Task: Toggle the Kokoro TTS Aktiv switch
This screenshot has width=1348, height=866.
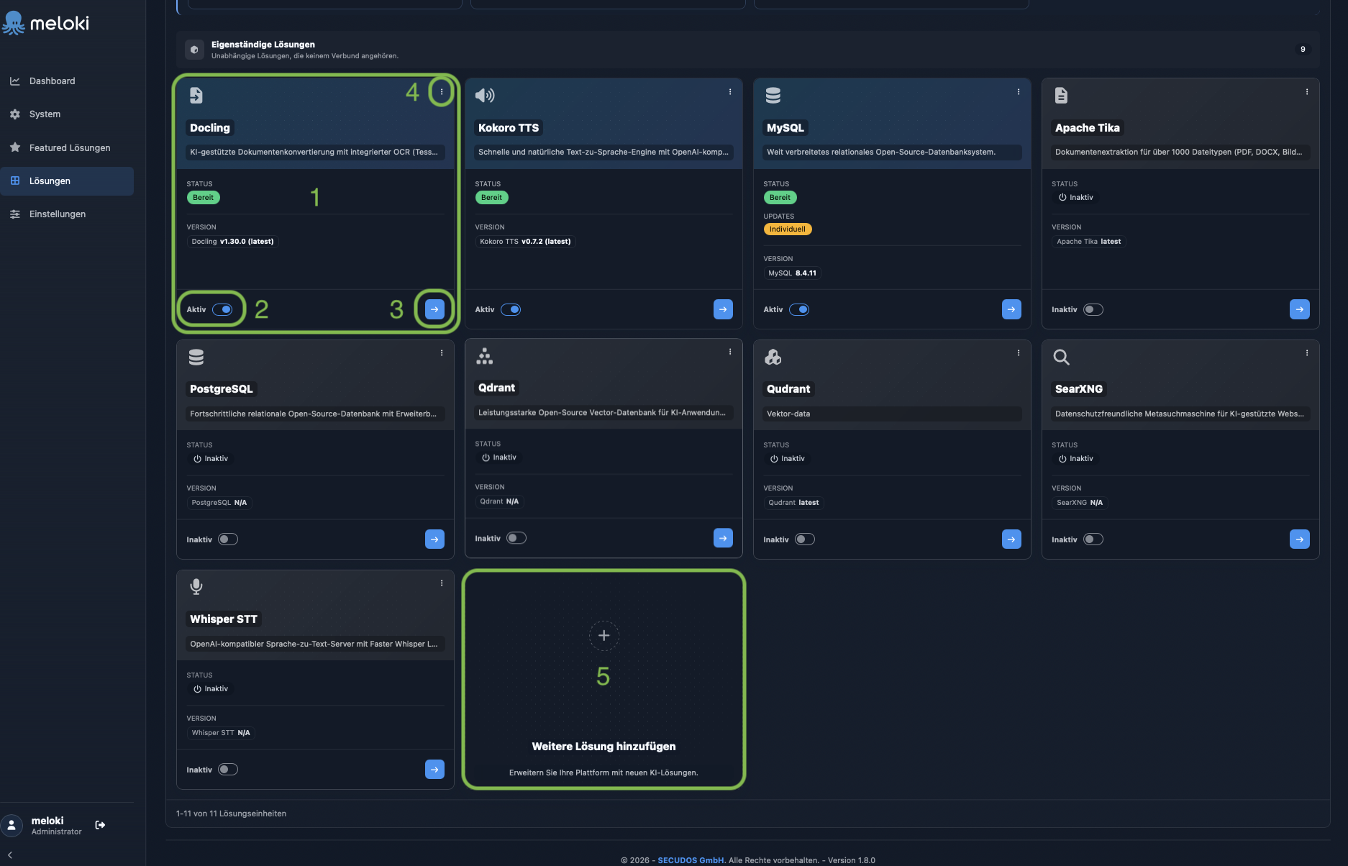Action: [x=511, y=309]
